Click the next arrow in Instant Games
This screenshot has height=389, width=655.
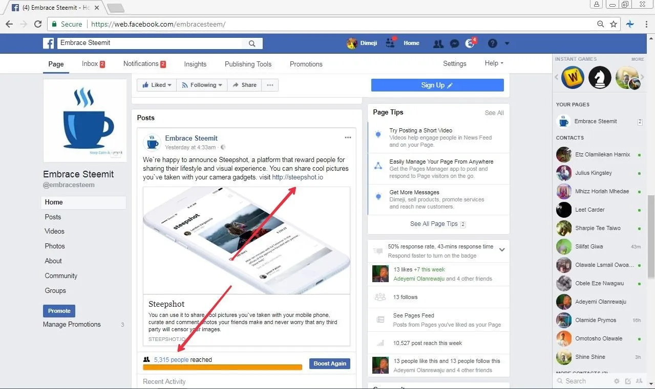point(642,78)
